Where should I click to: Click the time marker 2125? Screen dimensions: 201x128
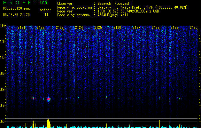(98, 28)
